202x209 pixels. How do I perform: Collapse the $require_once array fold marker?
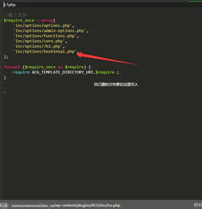[x=1, y=20]
